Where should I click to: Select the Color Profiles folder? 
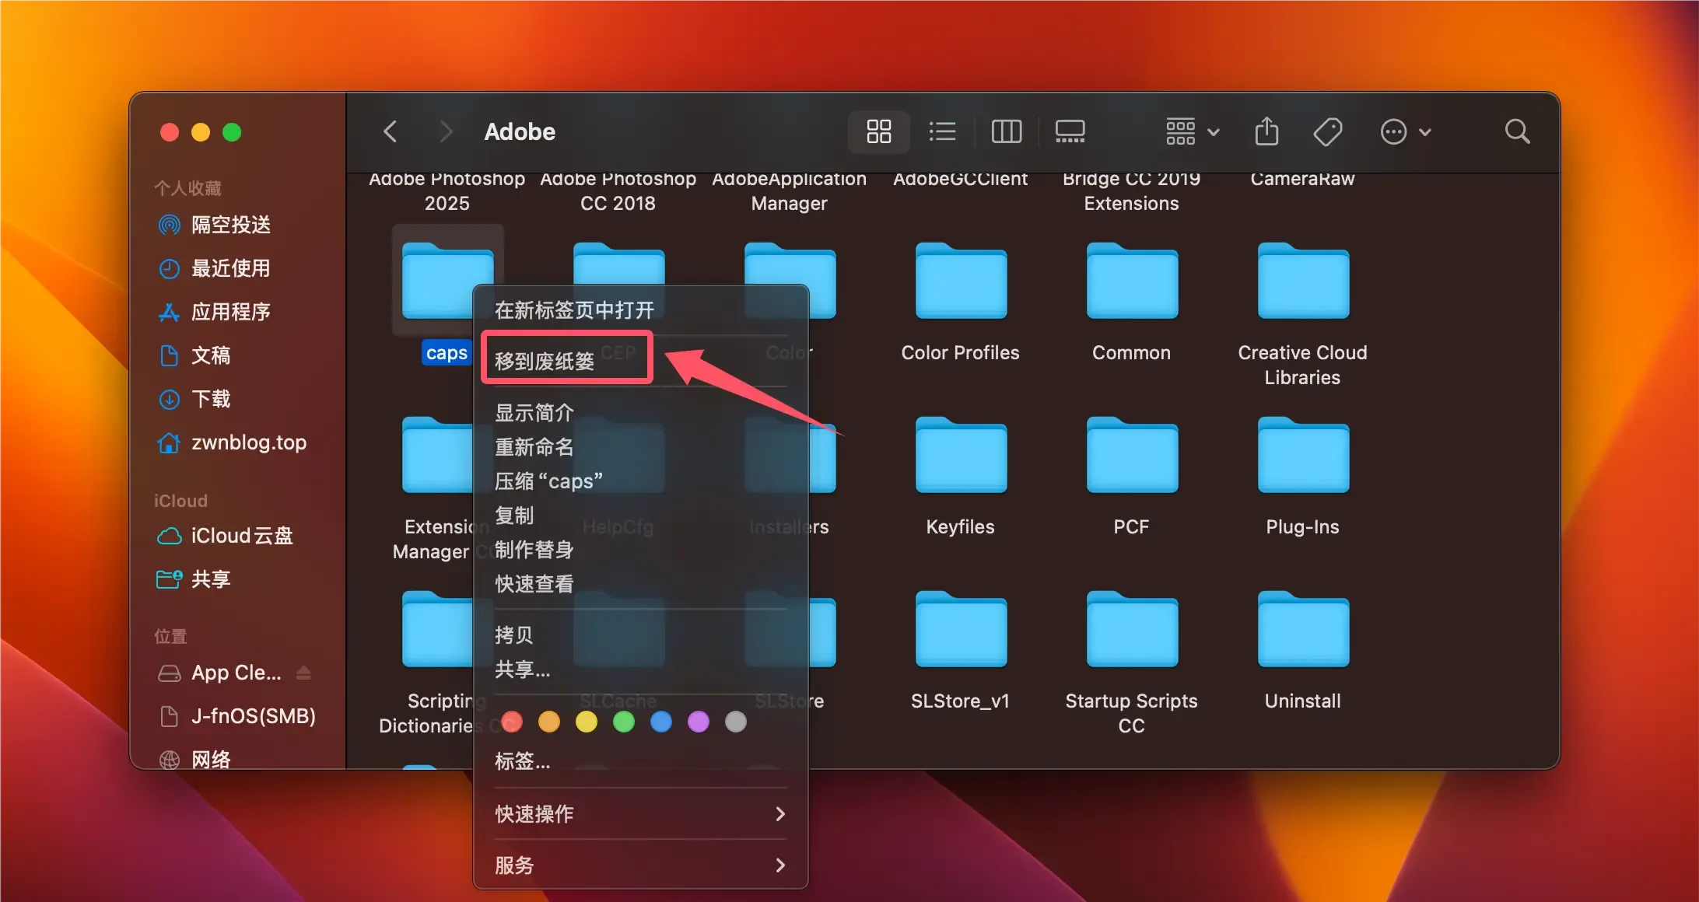tap(961, 281)
